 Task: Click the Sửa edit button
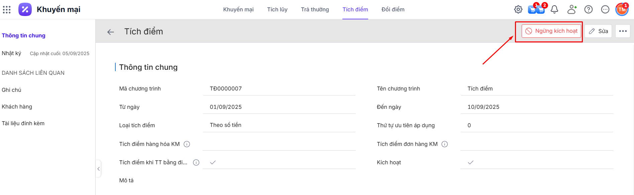[x=598, y=31]
